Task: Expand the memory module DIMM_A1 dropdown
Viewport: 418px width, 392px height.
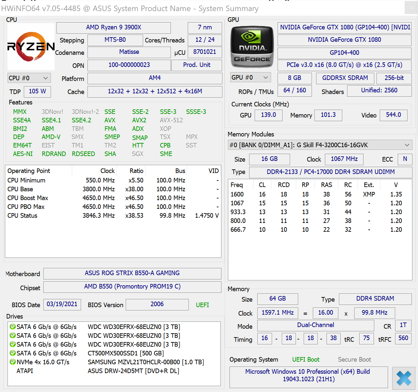Action: coord(320,145)
